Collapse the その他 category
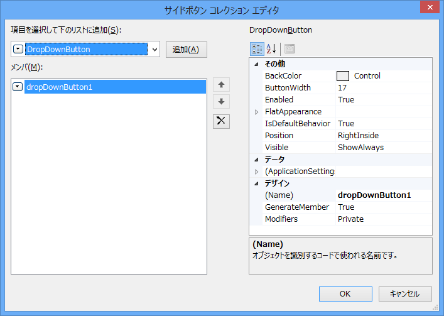444x316 pixels. tap(256, 64)
